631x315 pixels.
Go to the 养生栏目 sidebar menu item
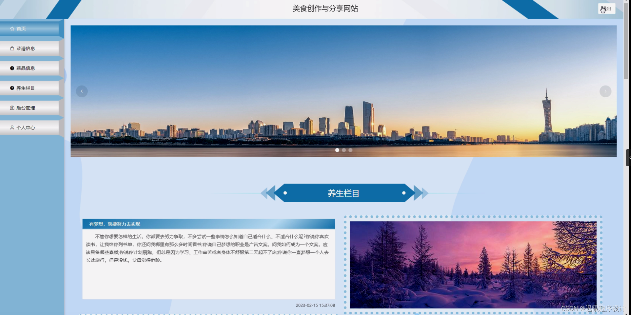(30, 88)
